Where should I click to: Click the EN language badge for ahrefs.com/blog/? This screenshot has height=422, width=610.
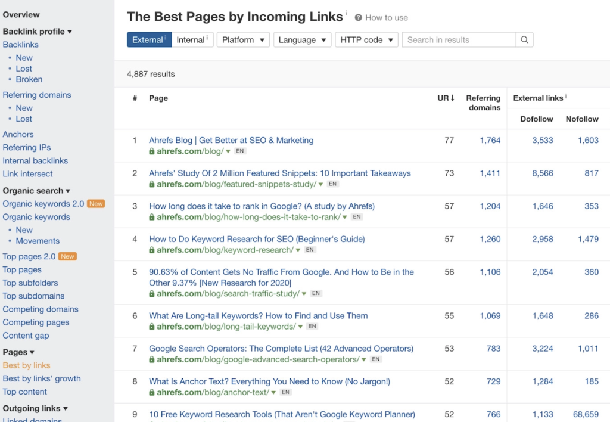(x=240, y=151)
